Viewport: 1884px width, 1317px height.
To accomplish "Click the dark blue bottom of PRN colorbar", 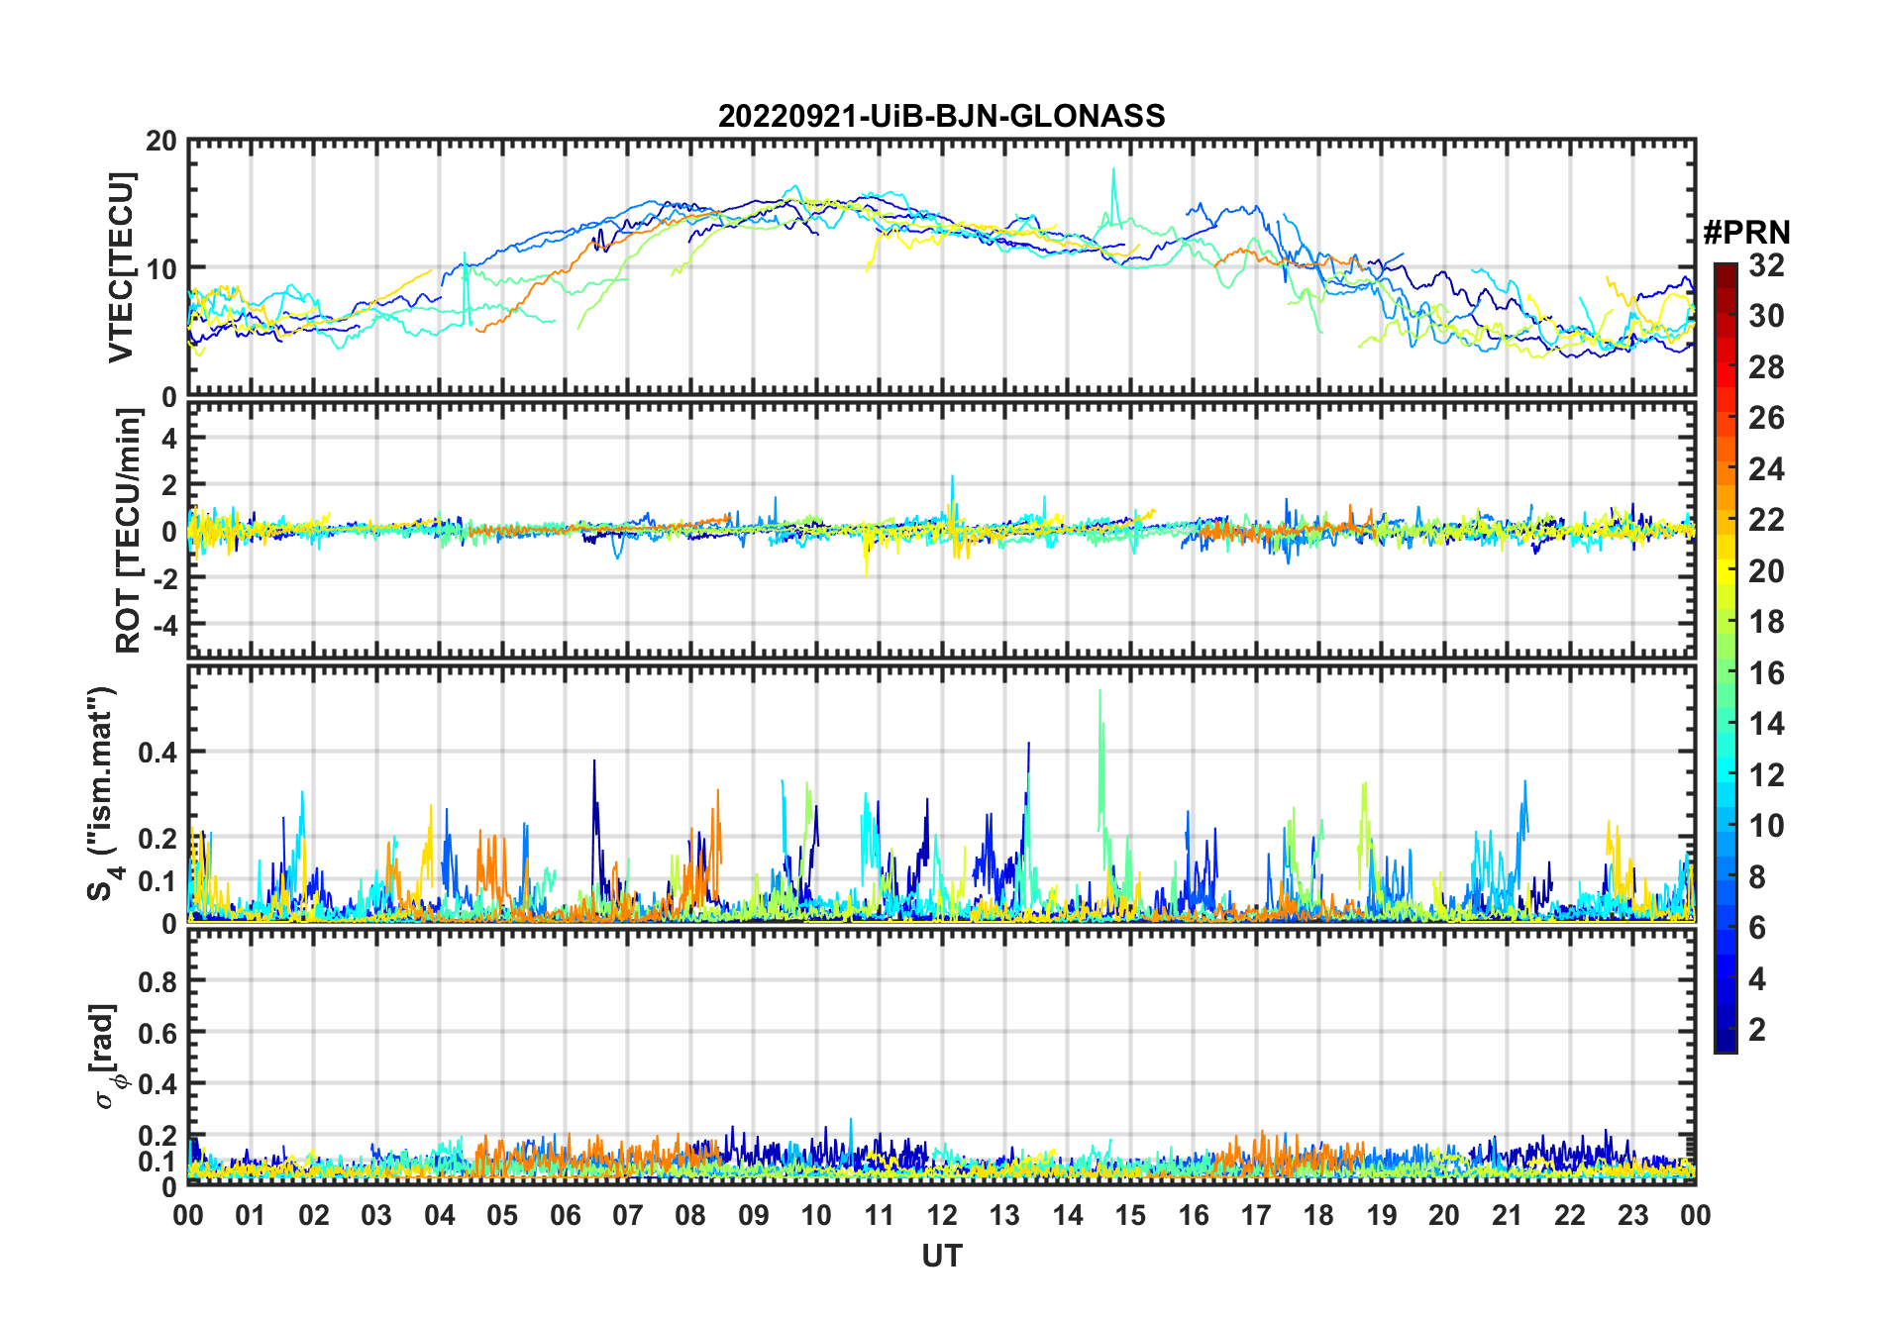I will (x=1726, y=1042).
